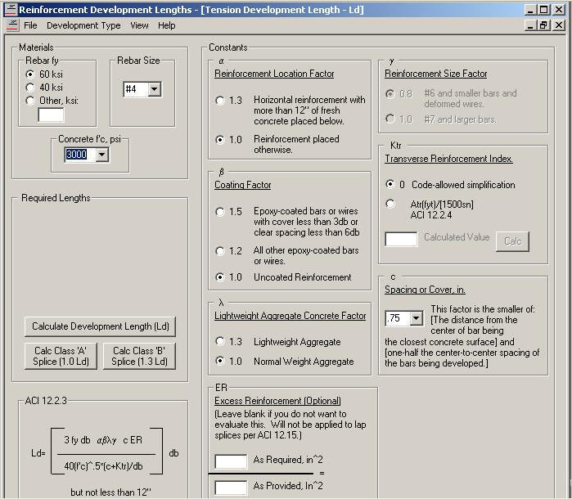Click the Transverse Reinforcement Index heading

tap(448, 159)
